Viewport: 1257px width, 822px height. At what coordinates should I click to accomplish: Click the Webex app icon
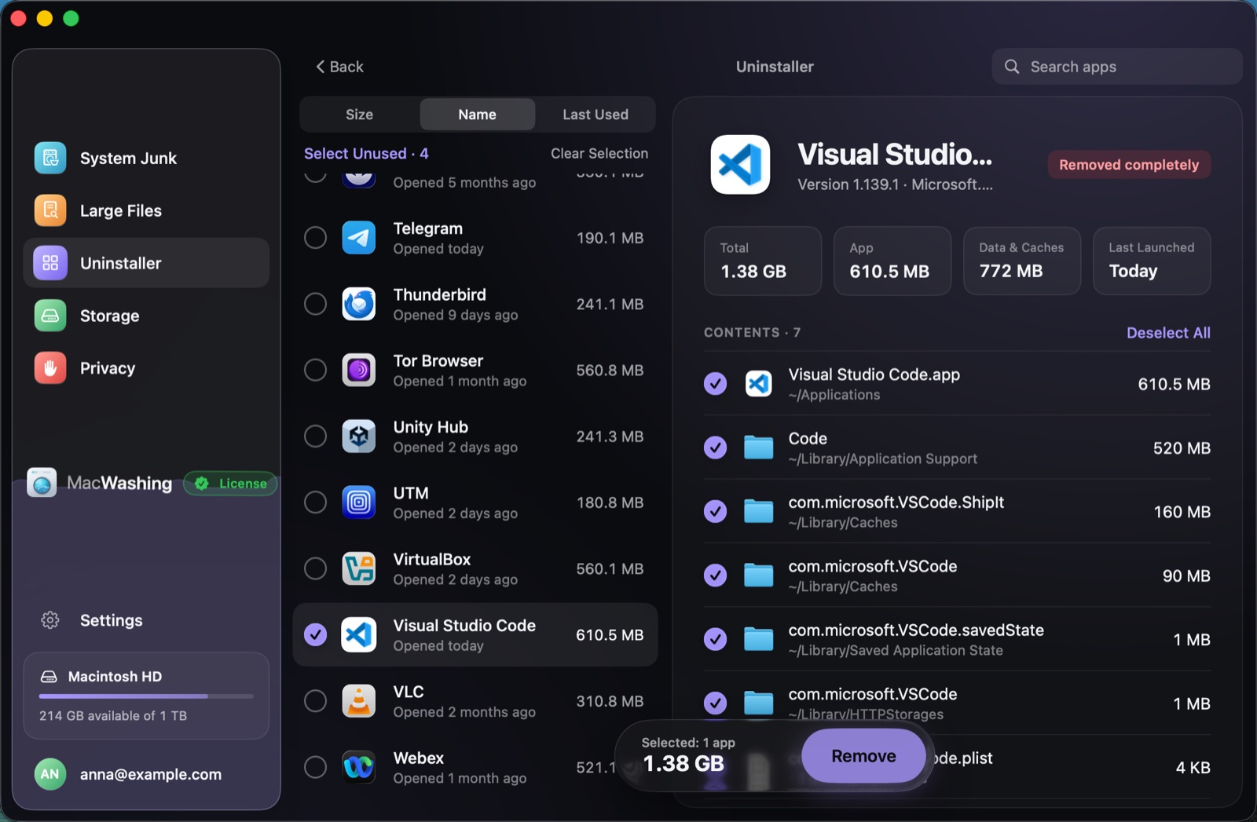click(359, 767)
